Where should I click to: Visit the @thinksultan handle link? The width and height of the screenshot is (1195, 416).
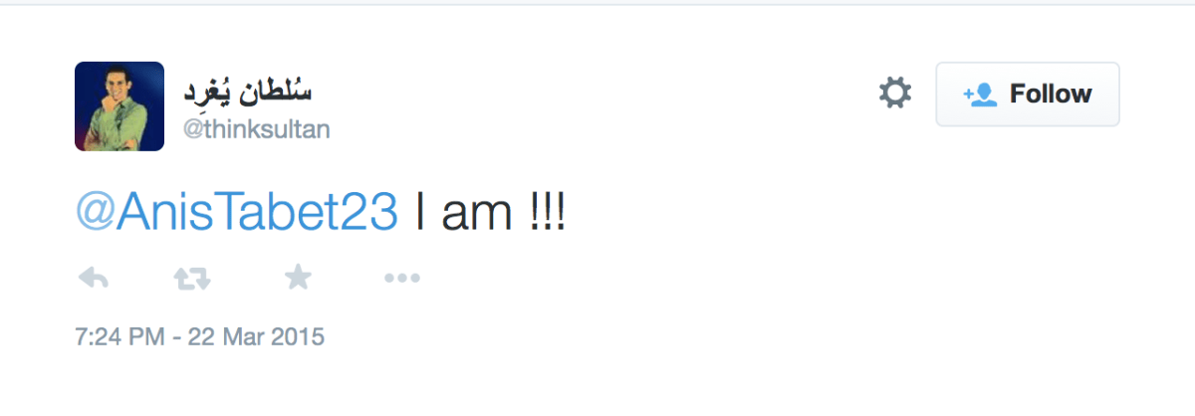point(256,129)
